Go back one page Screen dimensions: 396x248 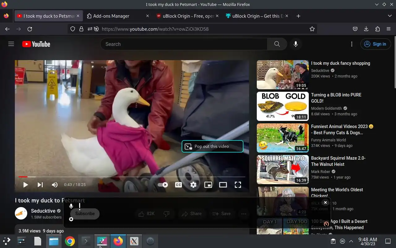coord(7,29)
